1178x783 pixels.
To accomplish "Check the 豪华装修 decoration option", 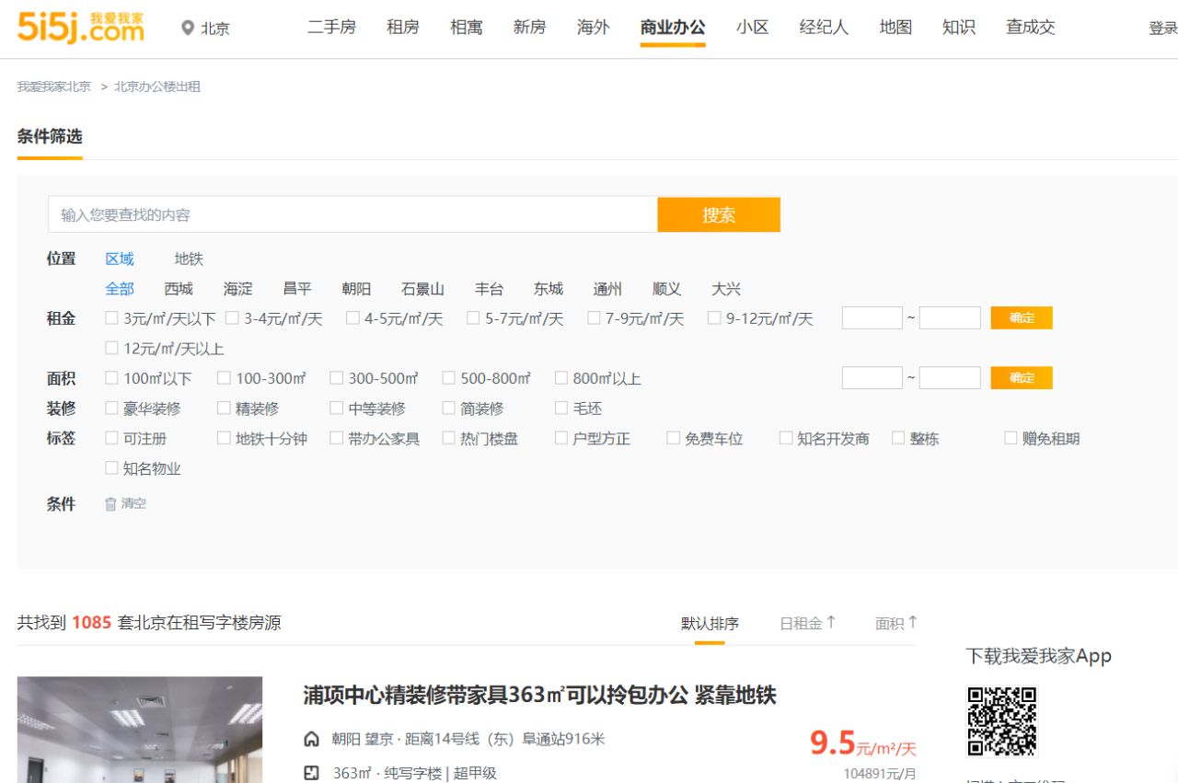I will click(x=111, y=408).
